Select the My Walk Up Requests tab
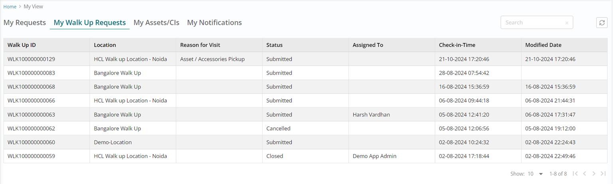 [89, 23]
